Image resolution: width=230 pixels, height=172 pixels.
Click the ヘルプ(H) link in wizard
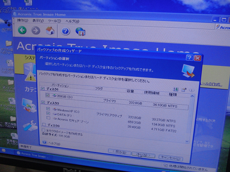(54, 143)
